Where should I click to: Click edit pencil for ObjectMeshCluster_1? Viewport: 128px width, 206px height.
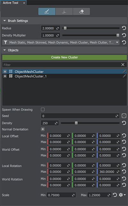pyautogui.click(x=124, y=76)
